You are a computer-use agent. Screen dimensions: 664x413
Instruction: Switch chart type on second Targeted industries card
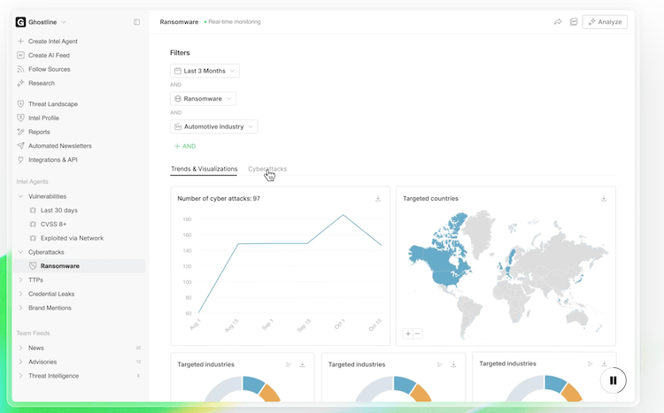(x=439, y=364)
